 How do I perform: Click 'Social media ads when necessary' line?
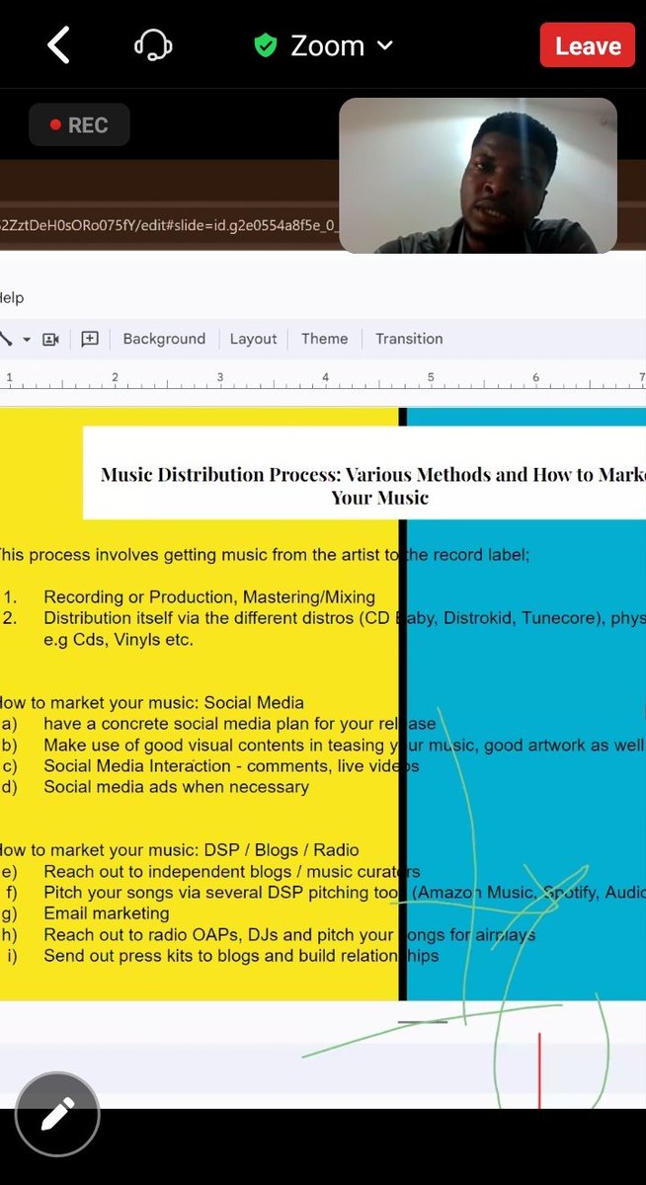(176, 787)
